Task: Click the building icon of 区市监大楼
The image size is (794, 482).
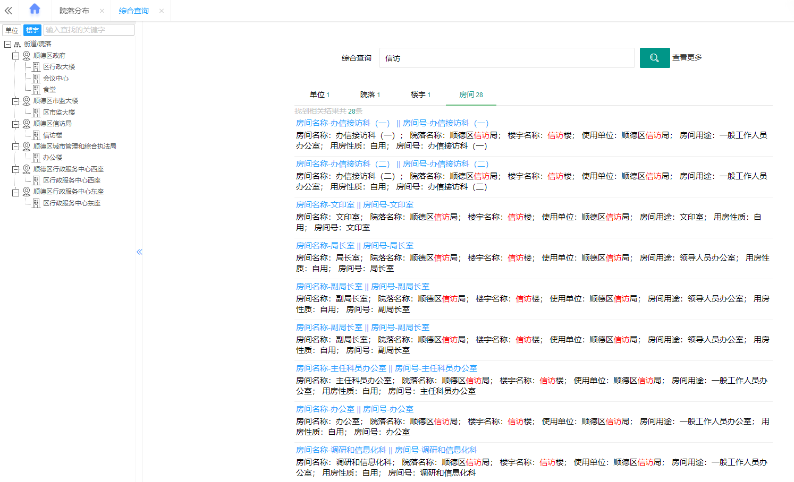Action: point(36,113)
